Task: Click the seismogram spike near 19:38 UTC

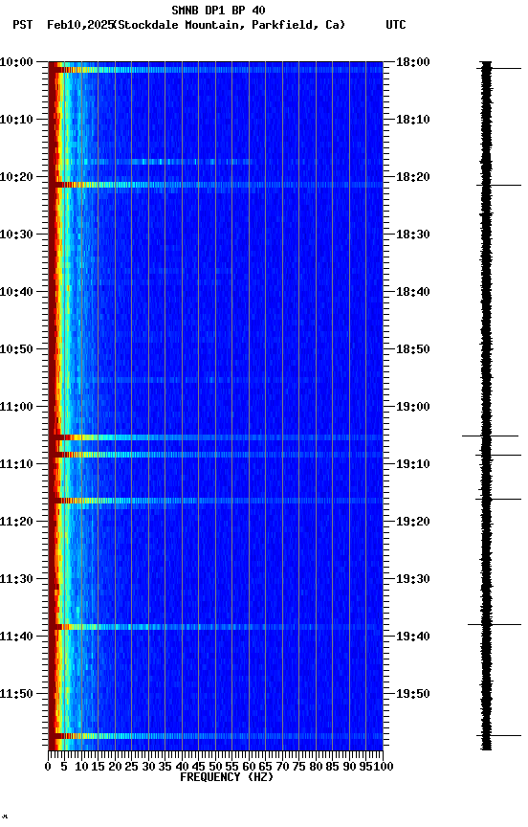Action: pyautogui.click(x=495, y=625)
